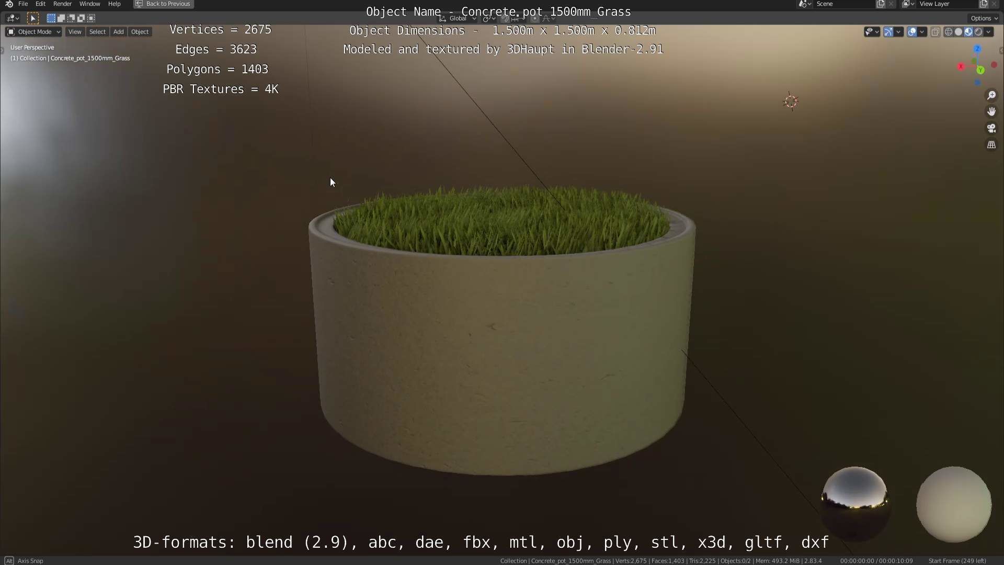
Task: Click the 3D cursor in viewport
Action: click(791, 101)
